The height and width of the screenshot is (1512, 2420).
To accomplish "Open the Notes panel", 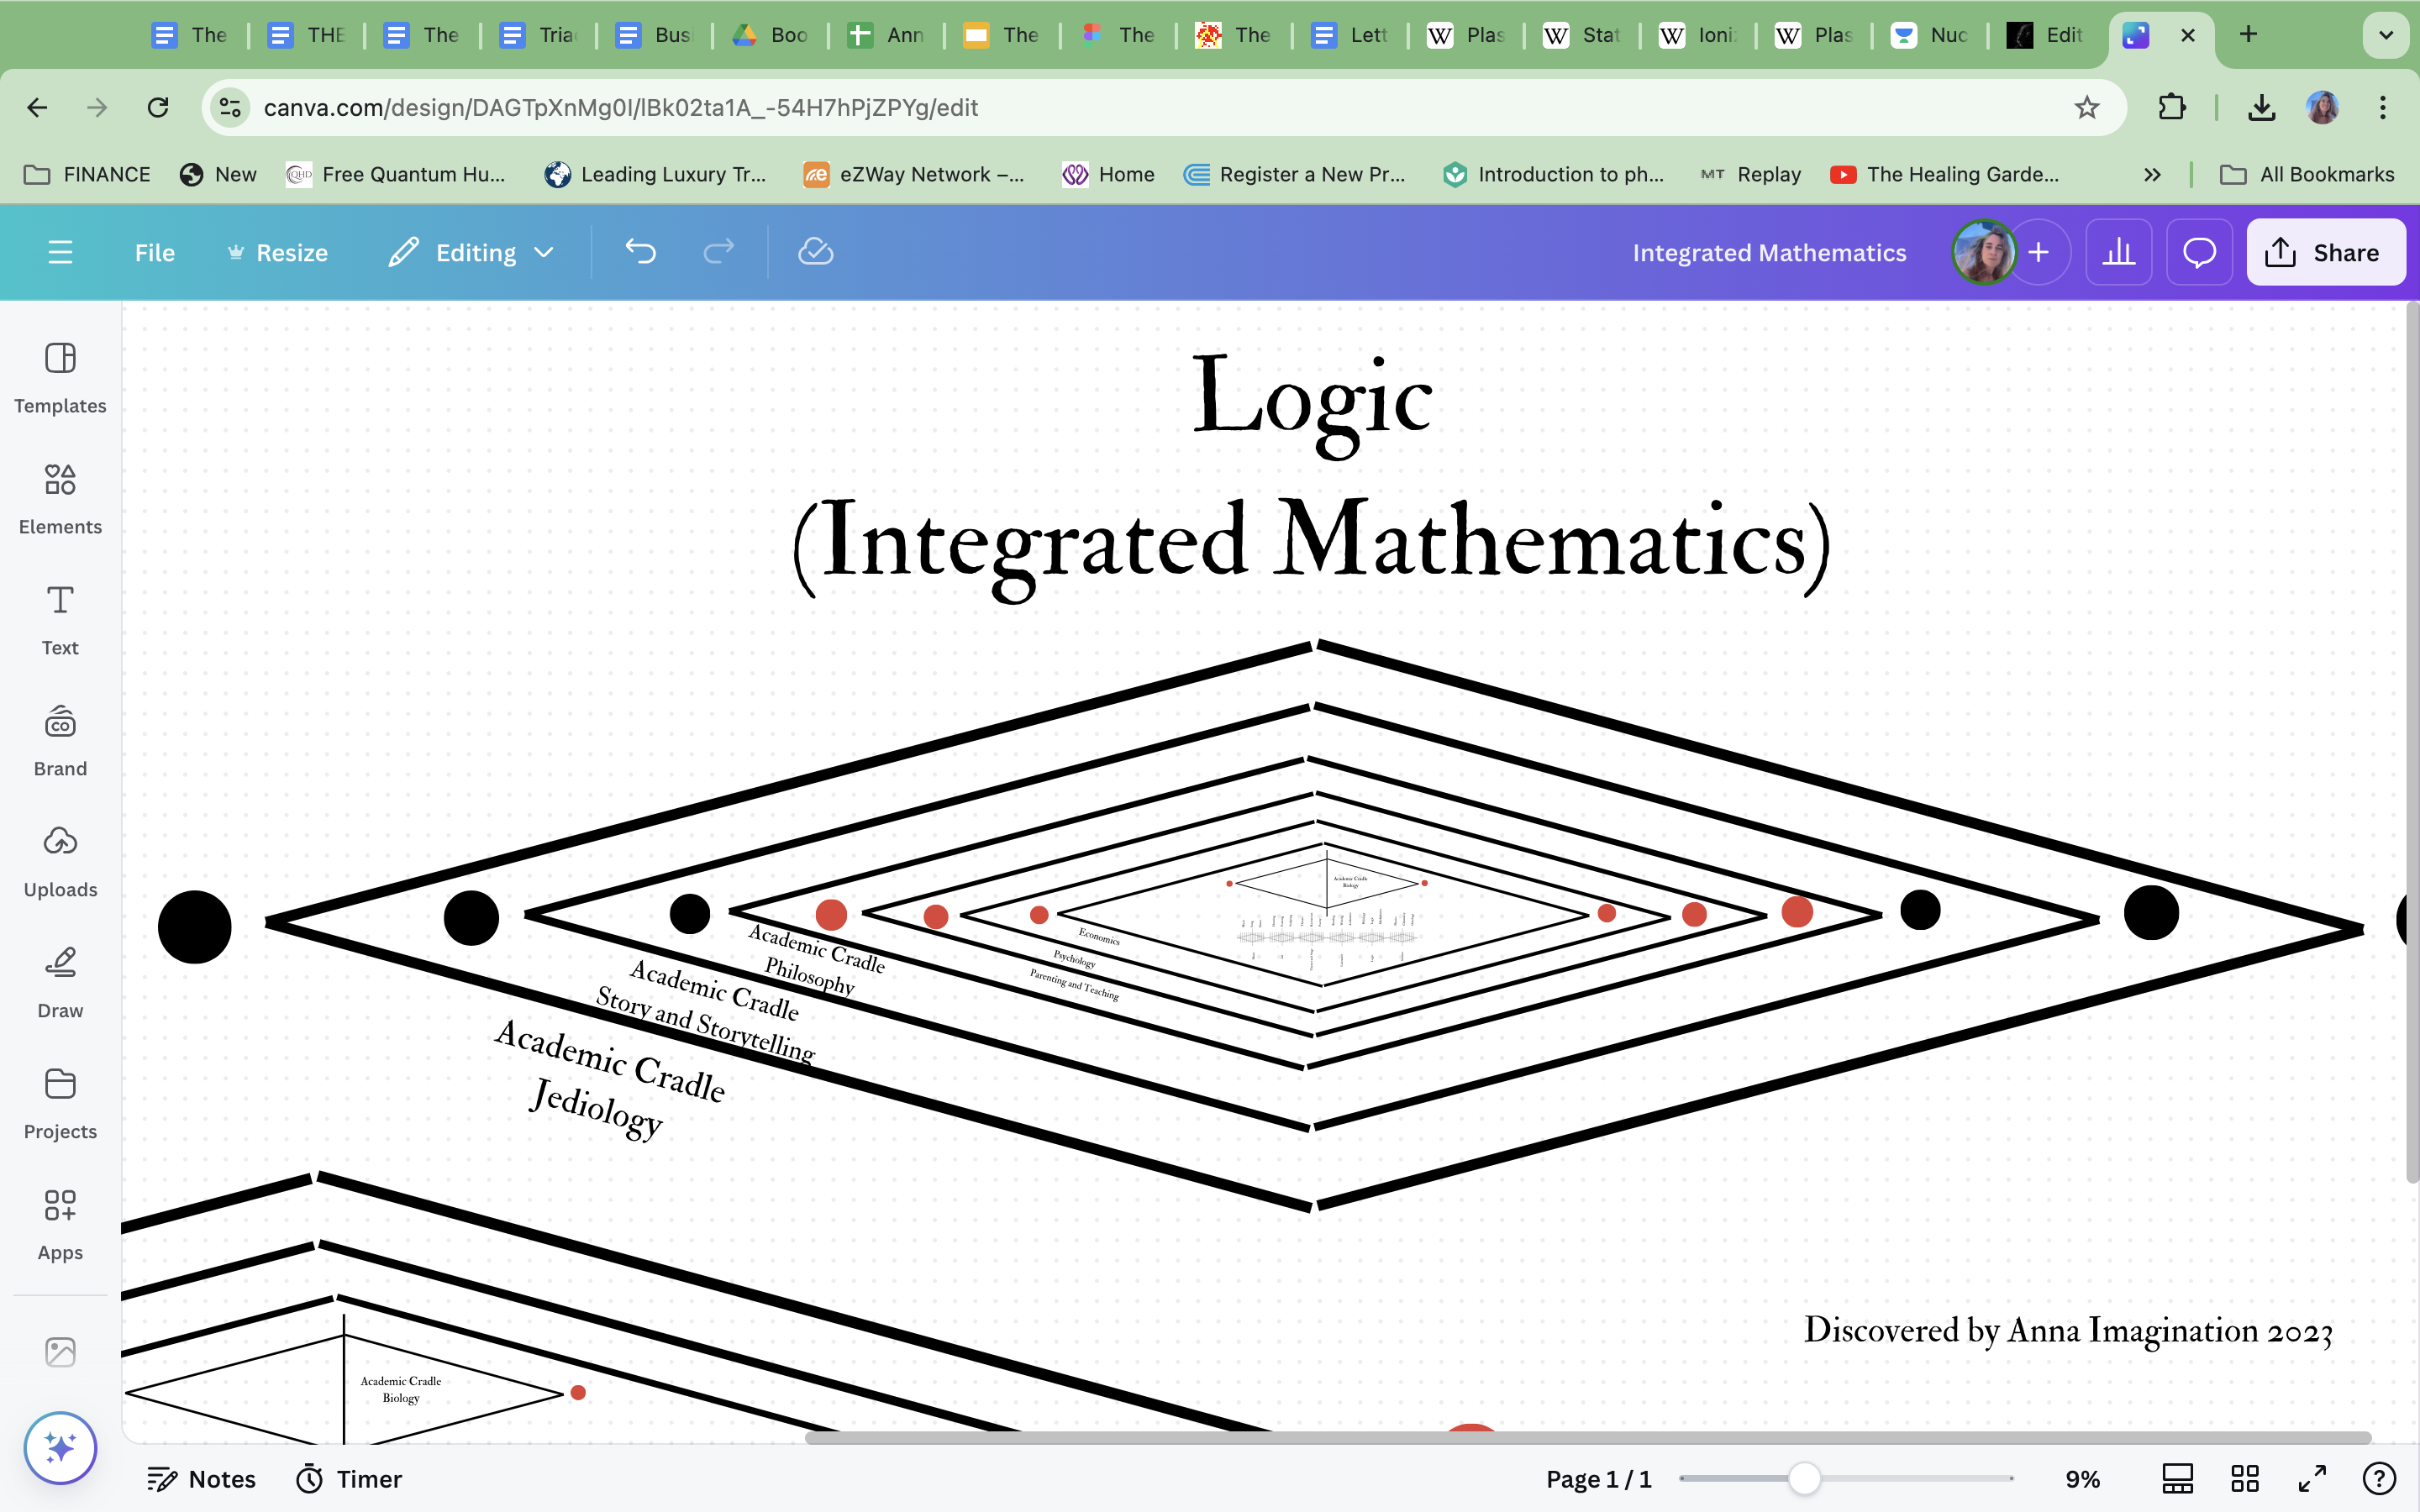I will (x=201, y=1478).
